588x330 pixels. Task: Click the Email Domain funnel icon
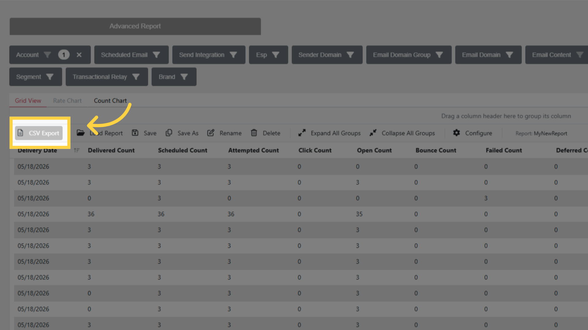[x=509, y=55]
